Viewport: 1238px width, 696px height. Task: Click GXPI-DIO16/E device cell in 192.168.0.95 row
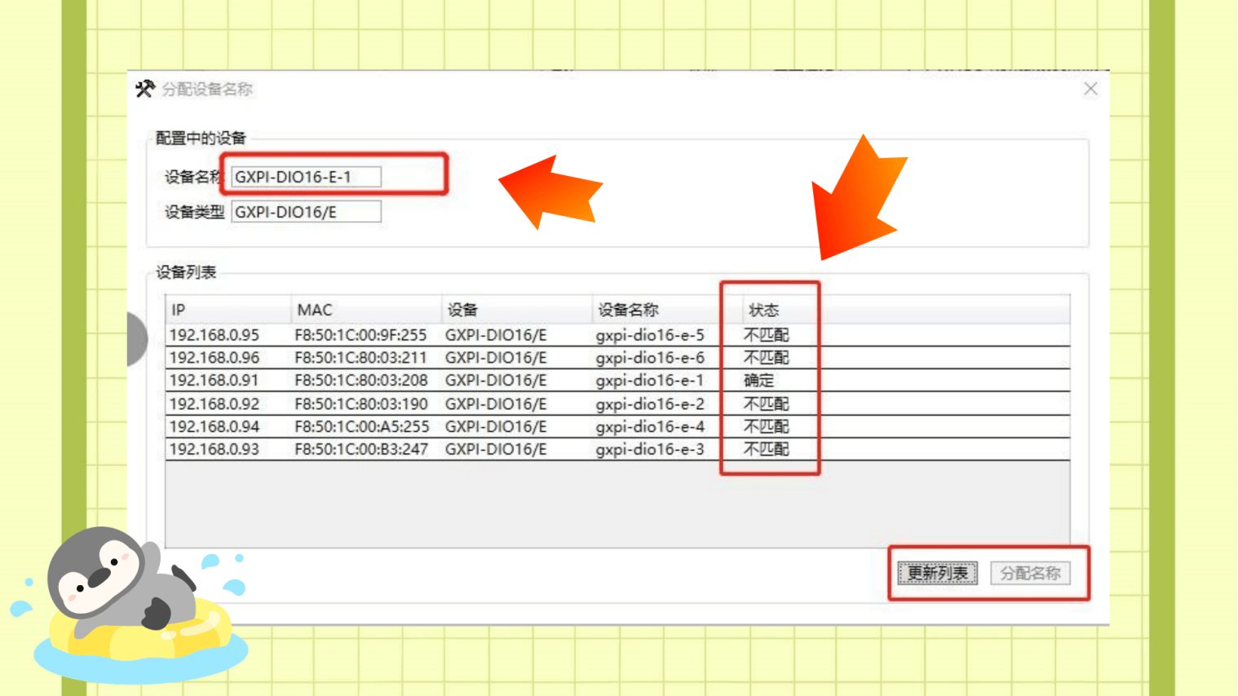pyautogui.click(x=496, y=335)
